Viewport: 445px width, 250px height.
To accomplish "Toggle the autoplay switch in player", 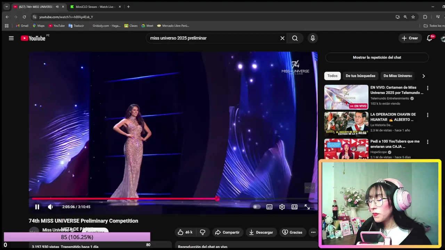I will 256,207.
